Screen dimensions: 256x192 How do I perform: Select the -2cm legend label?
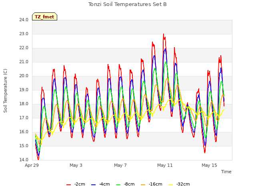(x=80, y=184)
